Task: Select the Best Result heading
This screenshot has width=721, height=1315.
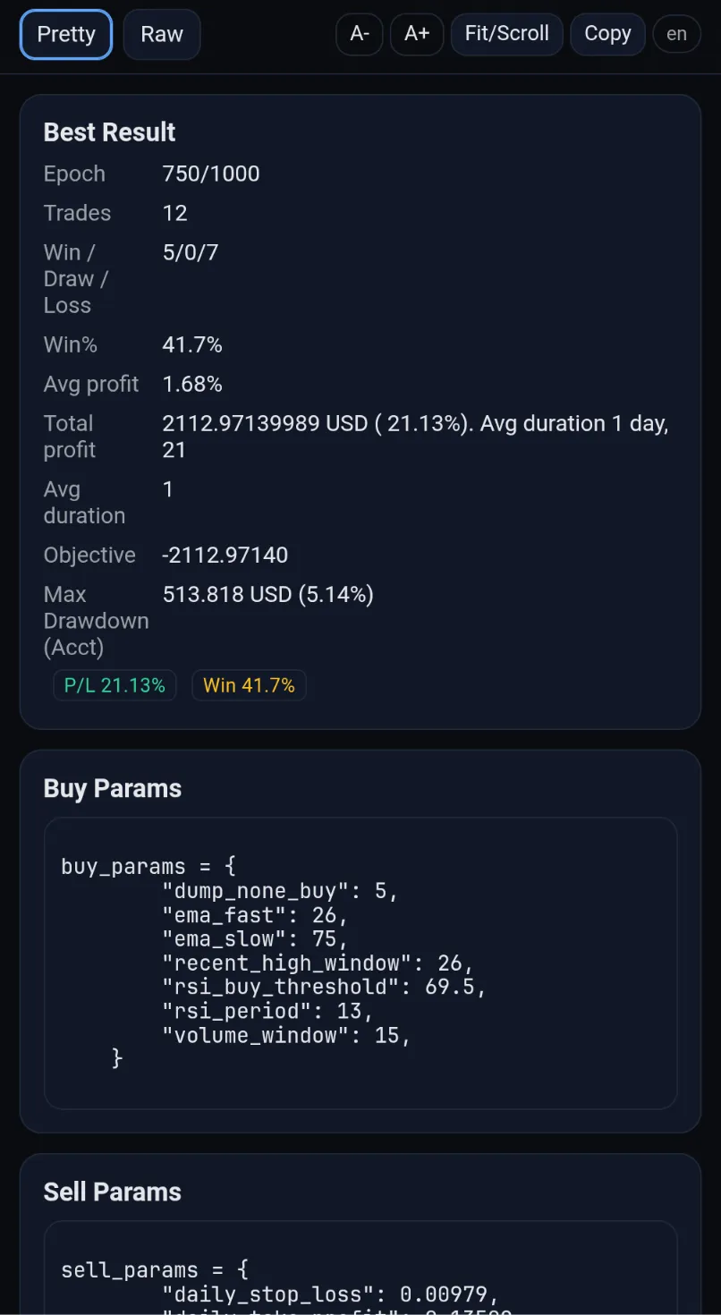Action: [x=109, y=132]
